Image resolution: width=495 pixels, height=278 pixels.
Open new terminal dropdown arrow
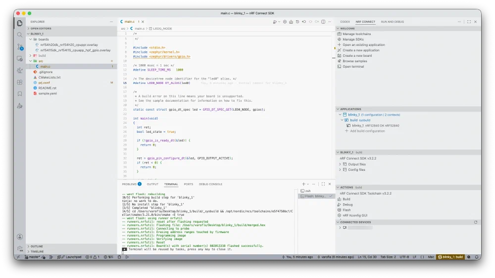308,184
